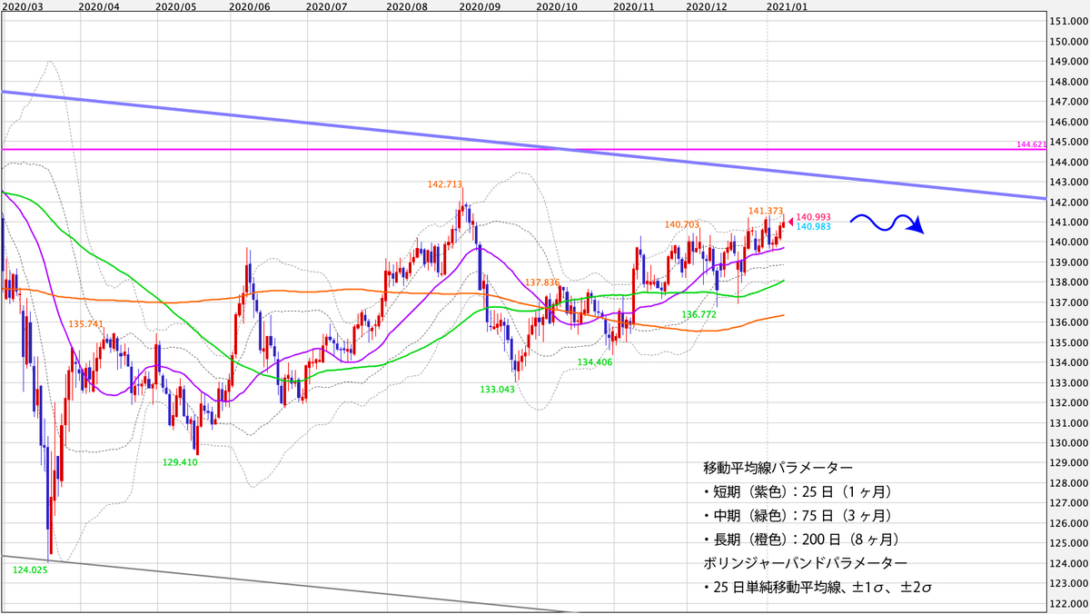
Task: Select the 137.836 price label
Action: pos(542,282)
